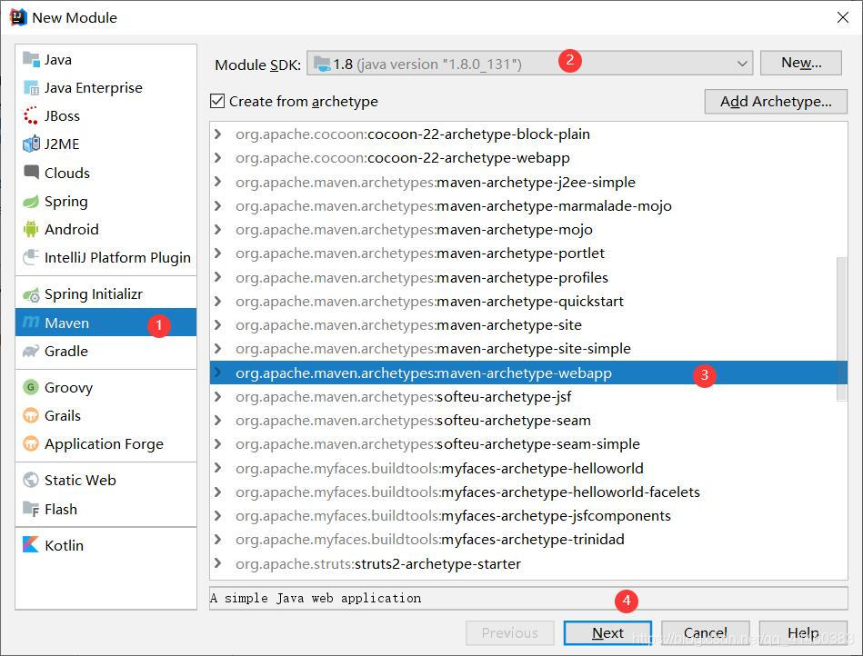Image resolution: width=863 pixels, height=656 pixels.
Task: Click the Groovy green G icon
Action: coord(31,387)
